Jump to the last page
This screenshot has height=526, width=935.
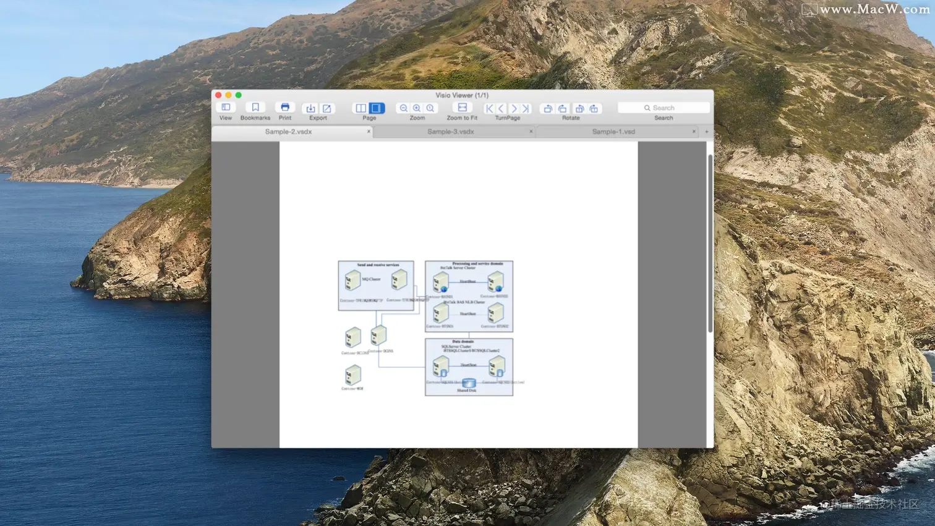tap(526, 108)
